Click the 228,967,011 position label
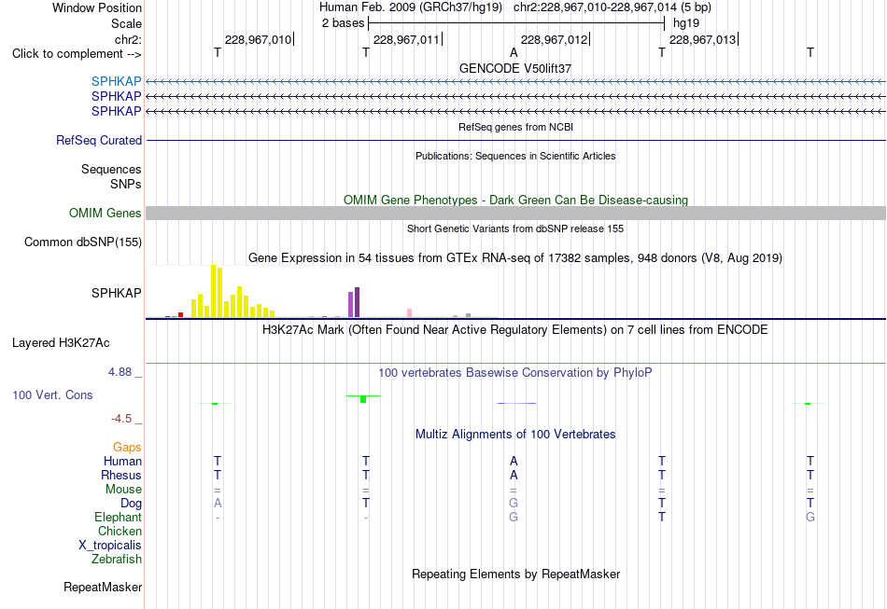 coord(406,39)
